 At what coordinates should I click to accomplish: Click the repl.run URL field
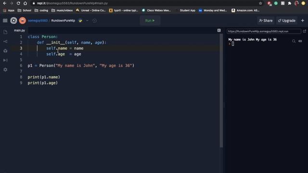click(x=264, y=31)
